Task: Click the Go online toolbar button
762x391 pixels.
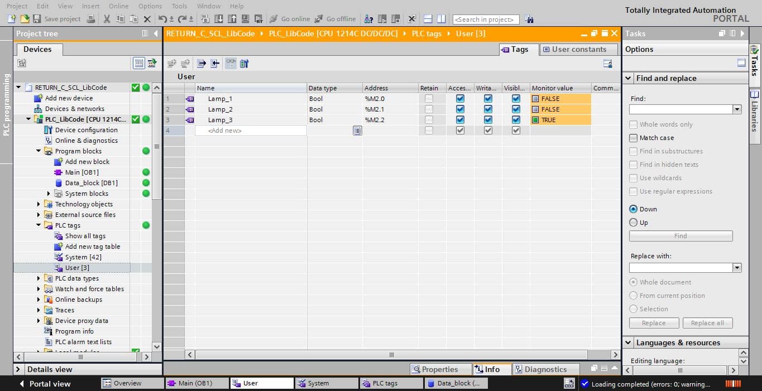Action: click(289, 19)
